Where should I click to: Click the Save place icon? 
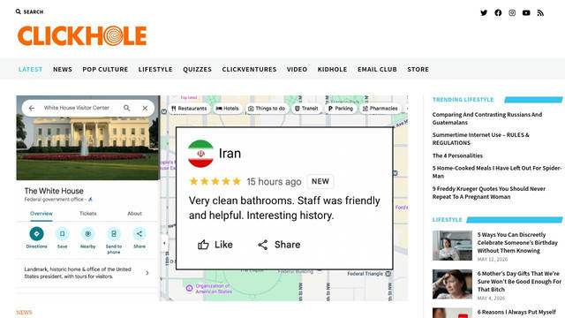pyautogui.click(x=62, y=234)
